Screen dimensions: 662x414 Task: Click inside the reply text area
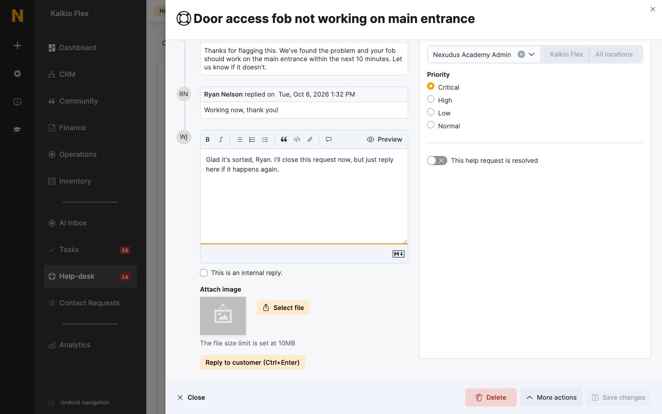coord(304,196)
